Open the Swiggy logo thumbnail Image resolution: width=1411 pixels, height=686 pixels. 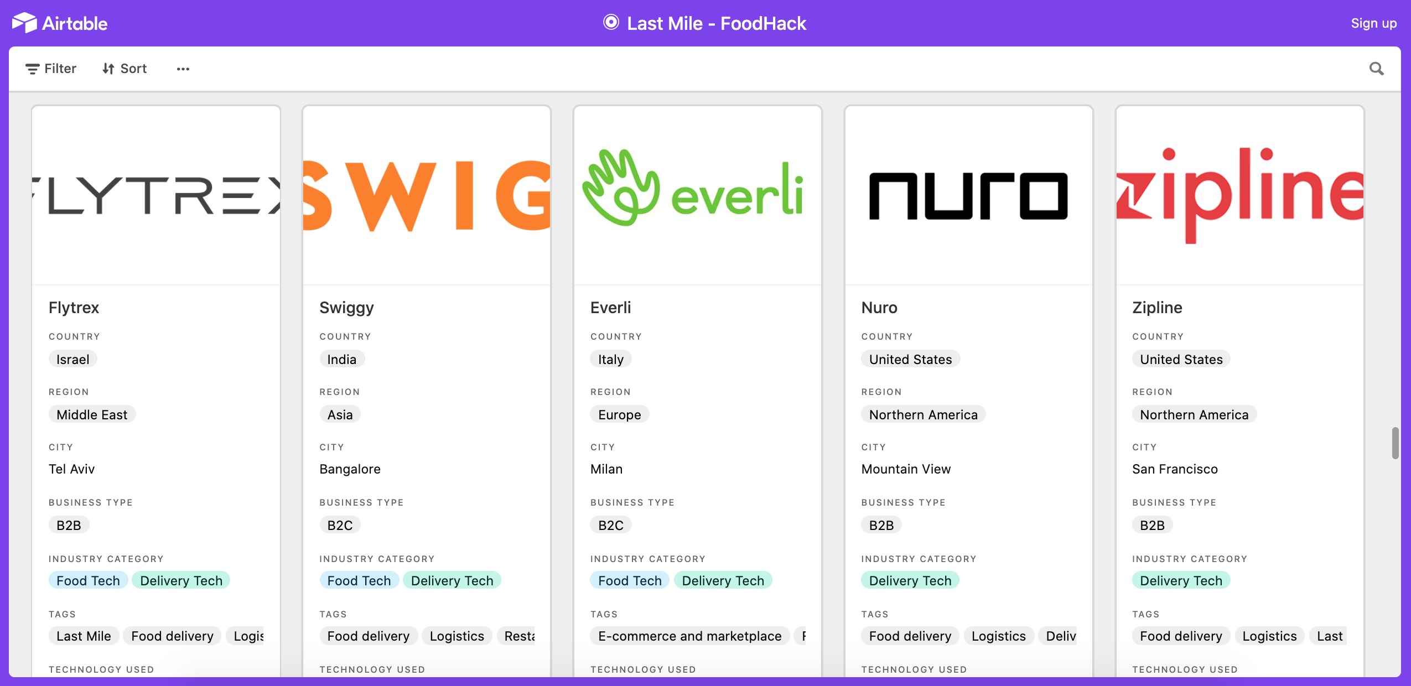(427, 195)
